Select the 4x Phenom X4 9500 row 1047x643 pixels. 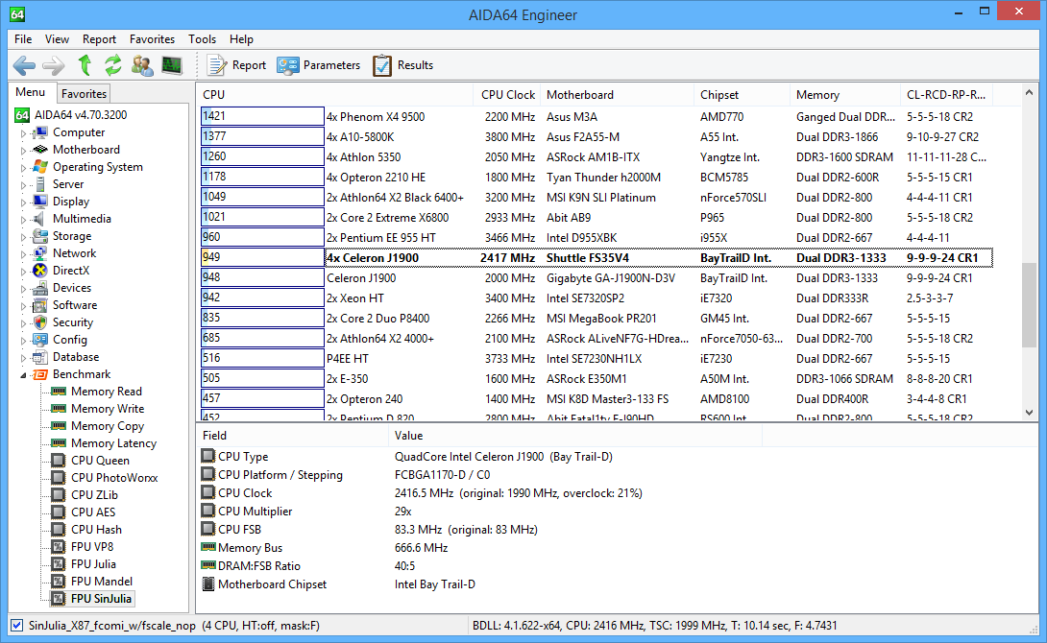597,117
